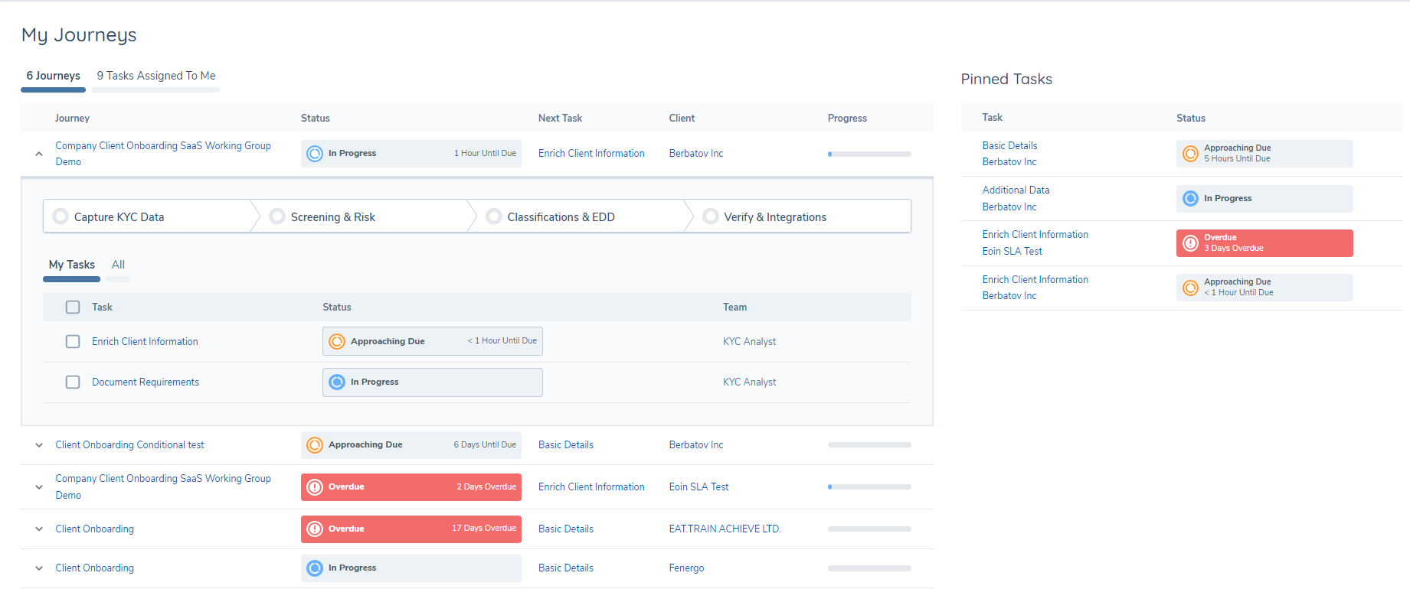The image size is (1410, 589).
Task: Click the Approaching Due icon on 6 Days Until Due row
Action: coord(315,444)
